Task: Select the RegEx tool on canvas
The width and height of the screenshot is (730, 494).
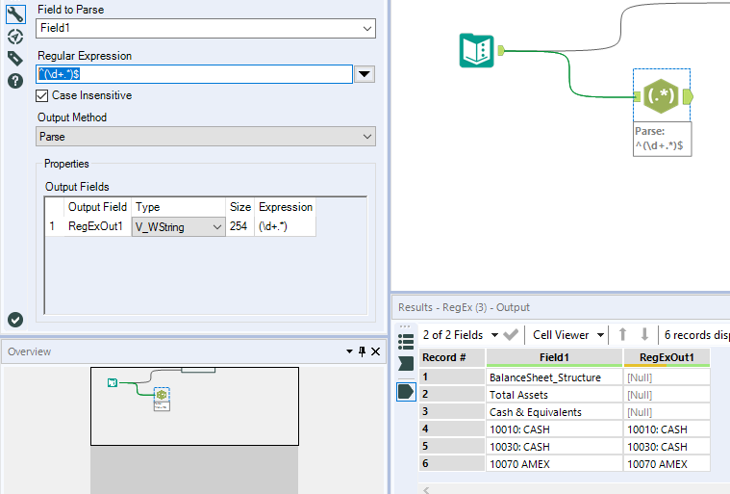Action: 661,96
